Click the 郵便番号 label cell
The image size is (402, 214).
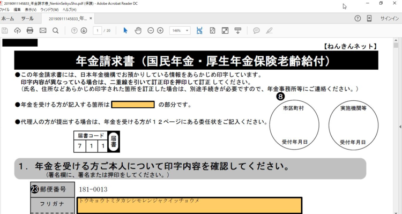pyautogui.click(x=53, y=189)
